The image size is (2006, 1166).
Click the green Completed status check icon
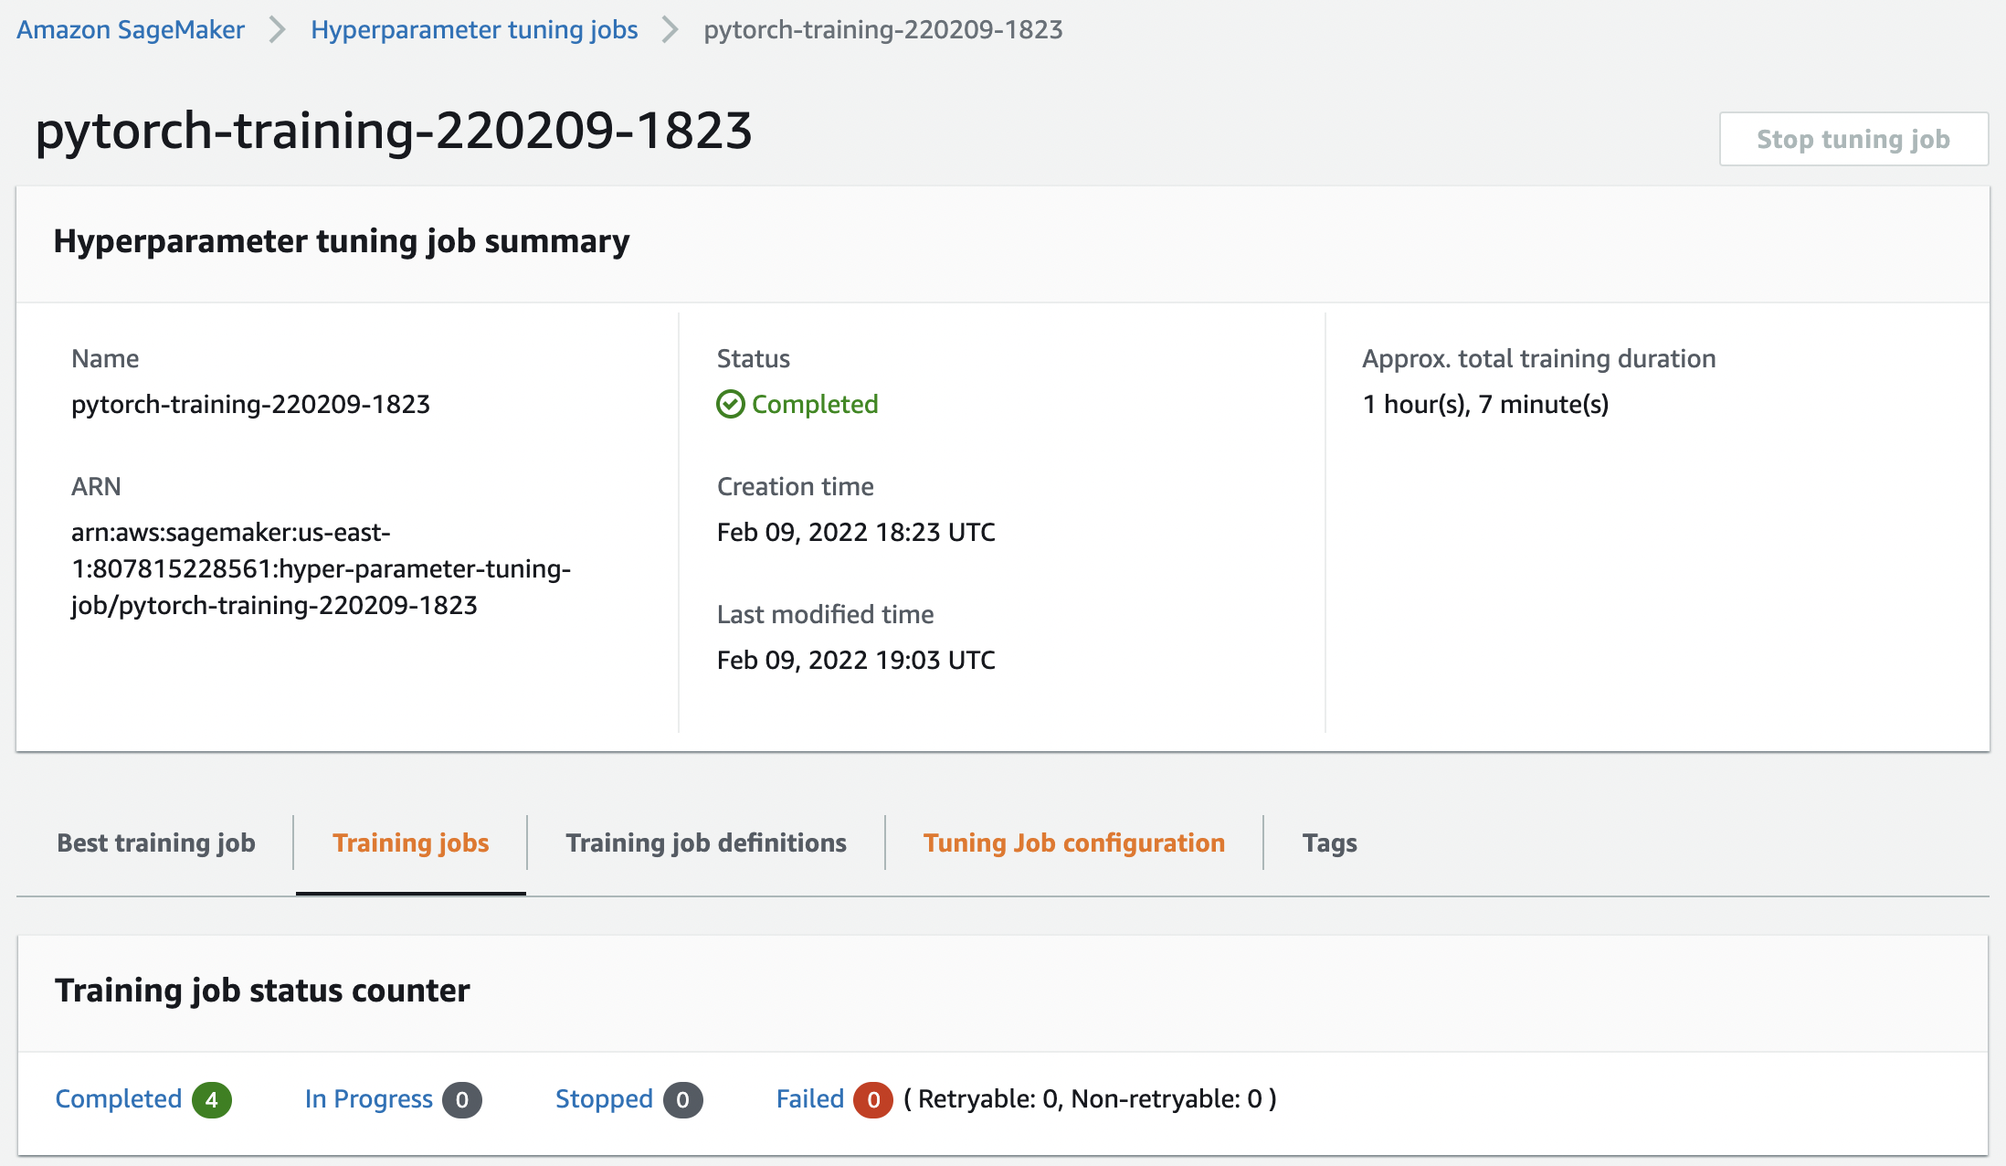point(731,404)
